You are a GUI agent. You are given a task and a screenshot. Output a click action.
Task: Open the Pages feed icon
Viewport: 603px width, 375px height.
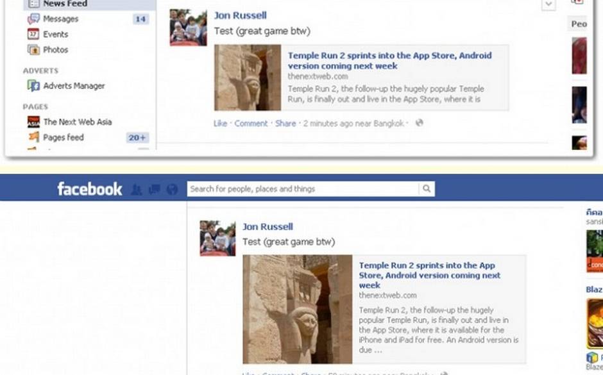(33, 137)
